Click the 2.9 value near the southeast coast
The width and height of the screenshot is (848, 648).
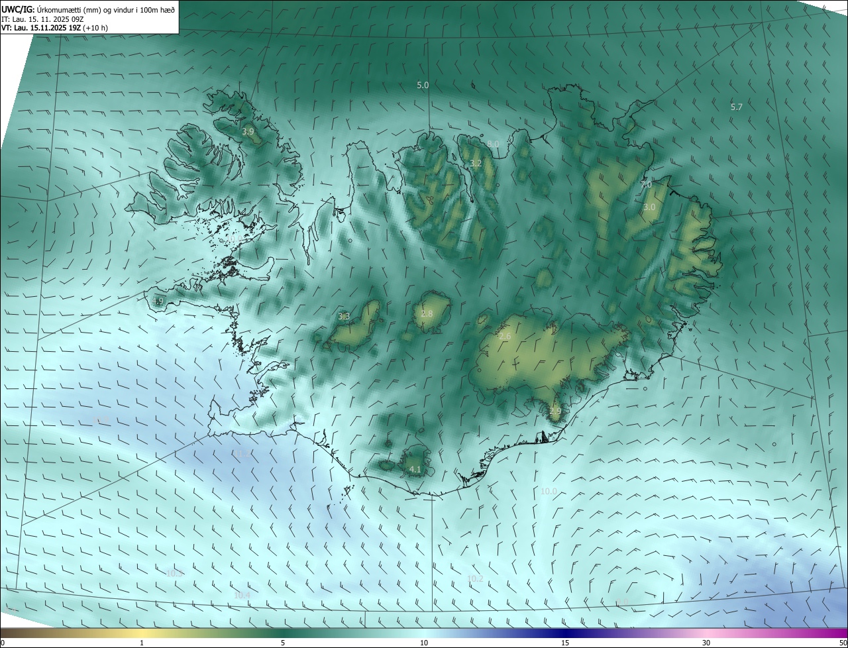pyautogui.click(x=555, y=411)
